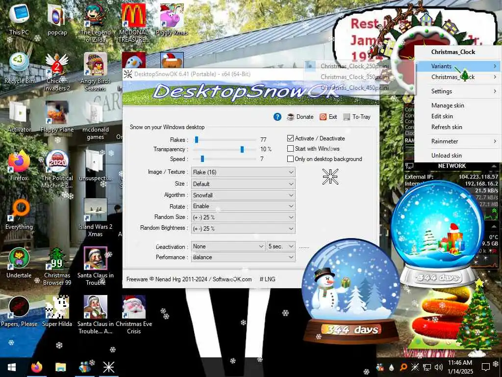
Task: Select the Recycle Bin icon
Action: [x=19, y=68]
